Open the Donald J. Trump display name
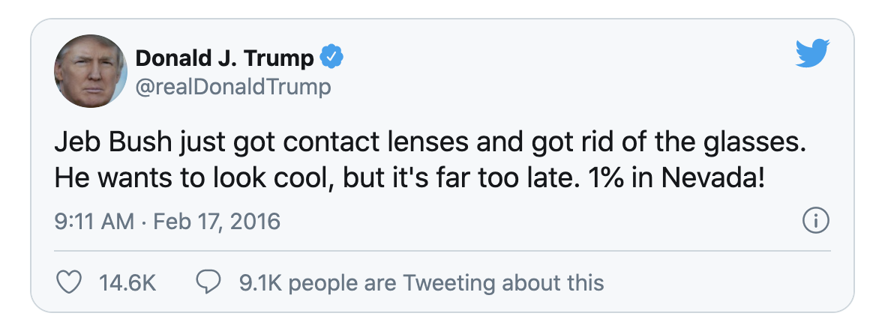This screenshot has width=873, height=331. (225, 58)
